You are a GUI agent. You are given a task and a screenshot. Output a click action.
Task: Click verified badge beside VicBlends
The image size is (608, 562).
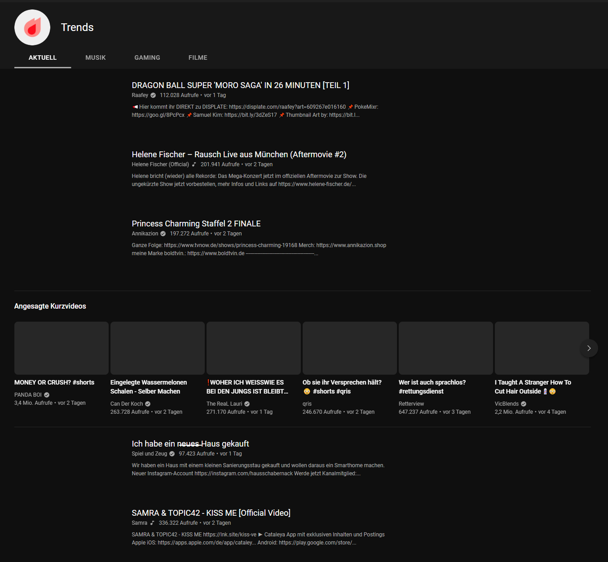(x=524, y=404)
